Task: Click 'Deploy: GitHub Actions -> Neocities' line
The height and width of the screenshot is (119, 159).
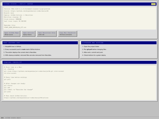Action: pos(18,15)
